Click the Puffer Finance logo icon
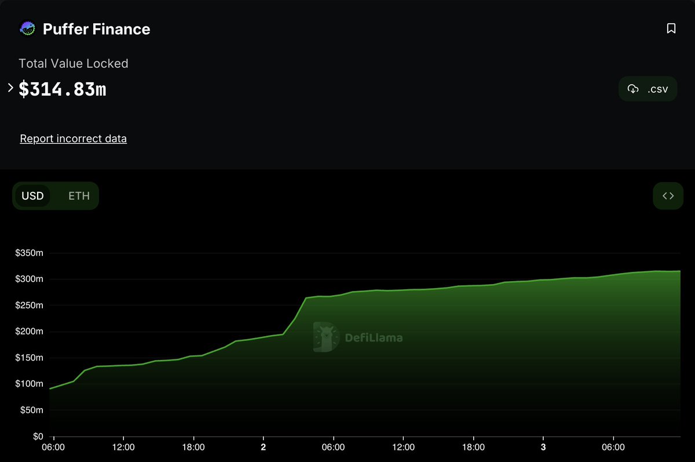The width and height of the screenshot is (695, 462). tap(27, 28)
